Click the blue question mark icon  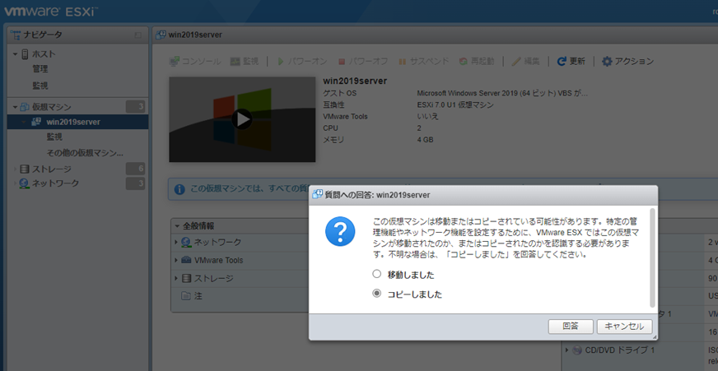coord(340,232)
